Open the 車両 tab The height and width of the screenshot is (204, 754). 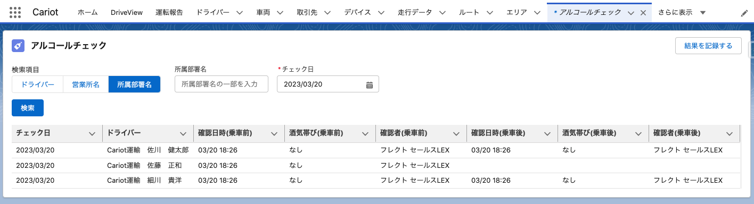263,13
